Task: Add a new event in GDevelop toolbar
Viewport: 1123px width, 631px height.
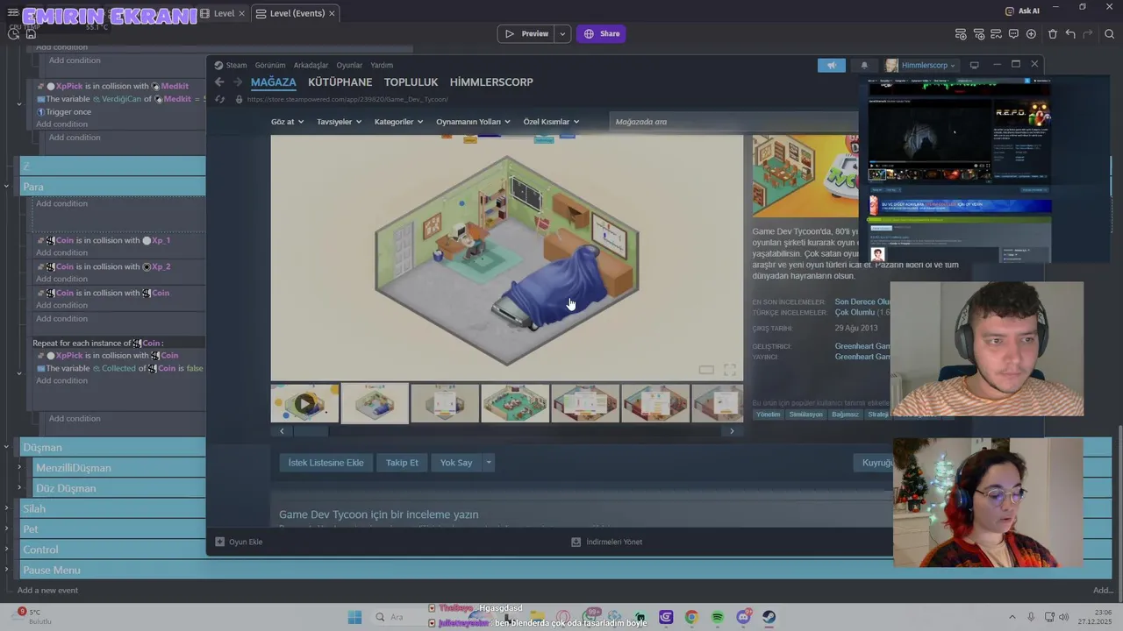Action: point(961,34)
